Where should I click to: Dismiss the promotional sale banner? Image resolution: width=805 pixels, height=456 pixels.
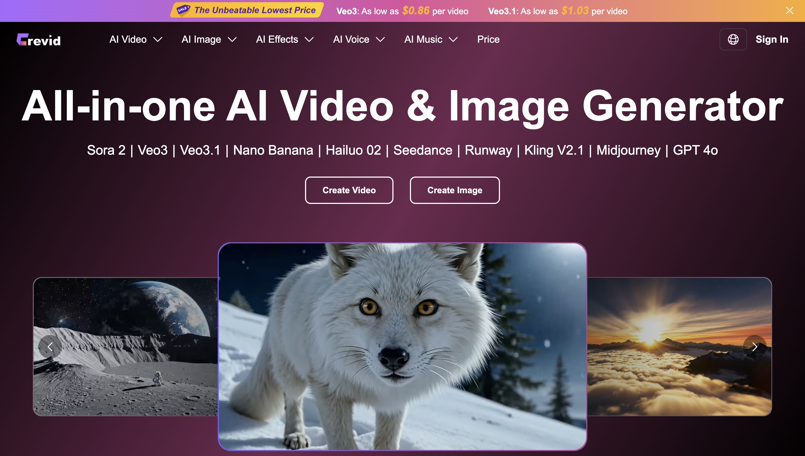click(x=789, y=11)
